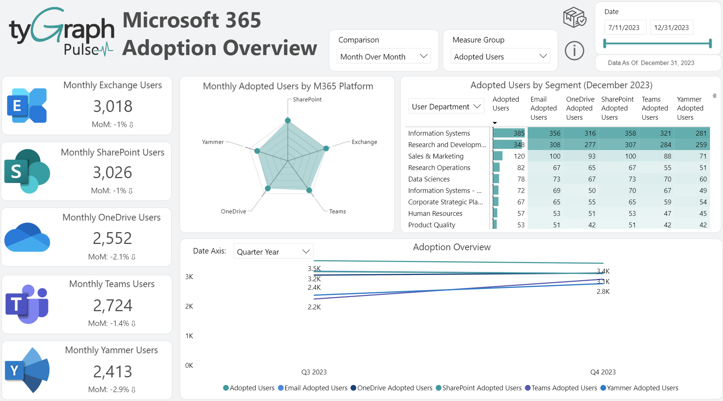
Task: Open the Measure Group dropdown
Action: pos(500,56)
